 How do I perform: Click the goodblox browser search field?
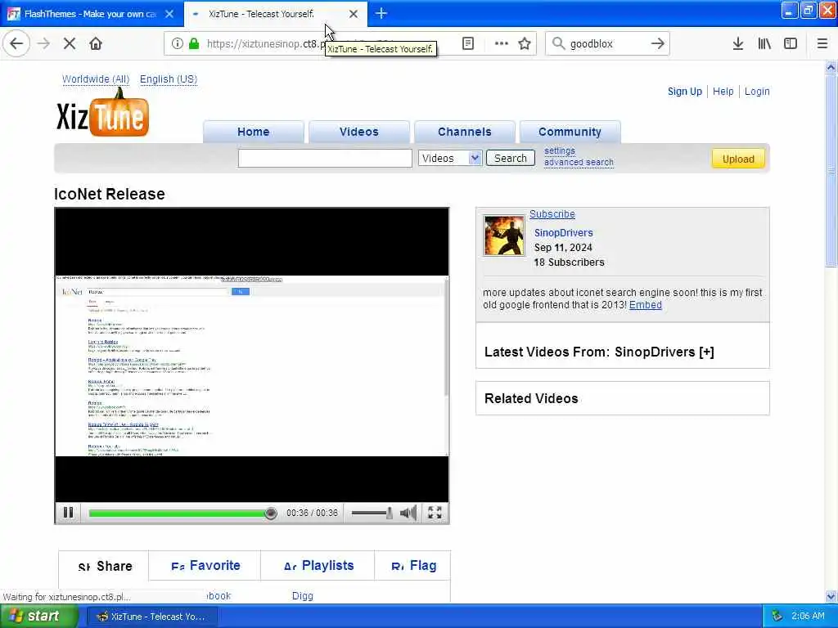[606, 44]
